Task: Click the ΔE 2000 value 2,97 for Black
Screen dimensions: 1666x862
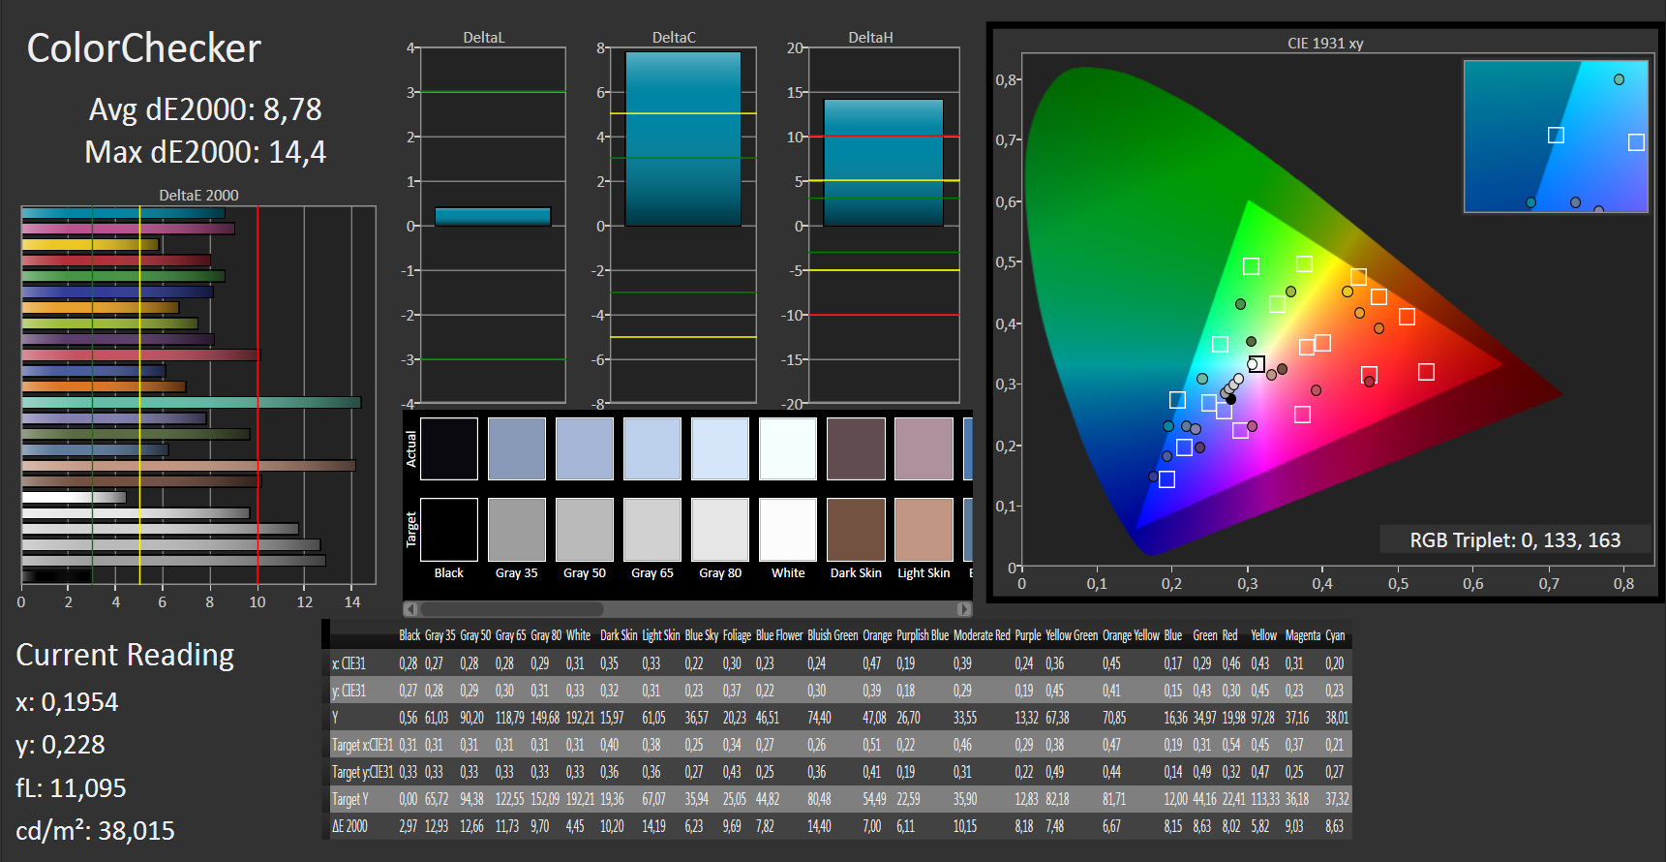Action: [409, 826]
